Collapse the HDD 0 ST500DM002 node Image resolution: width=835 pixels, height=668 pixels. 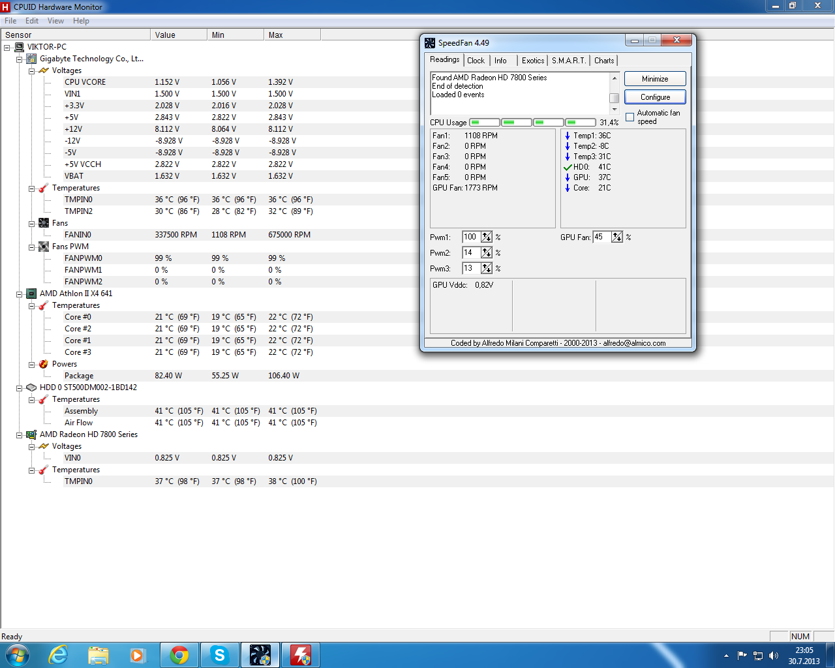point(20,388)
